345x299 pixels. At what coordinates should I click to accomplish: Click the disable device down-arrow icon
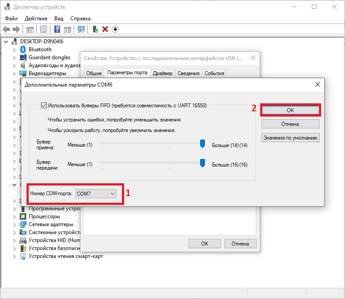click(x=115, y=29)
